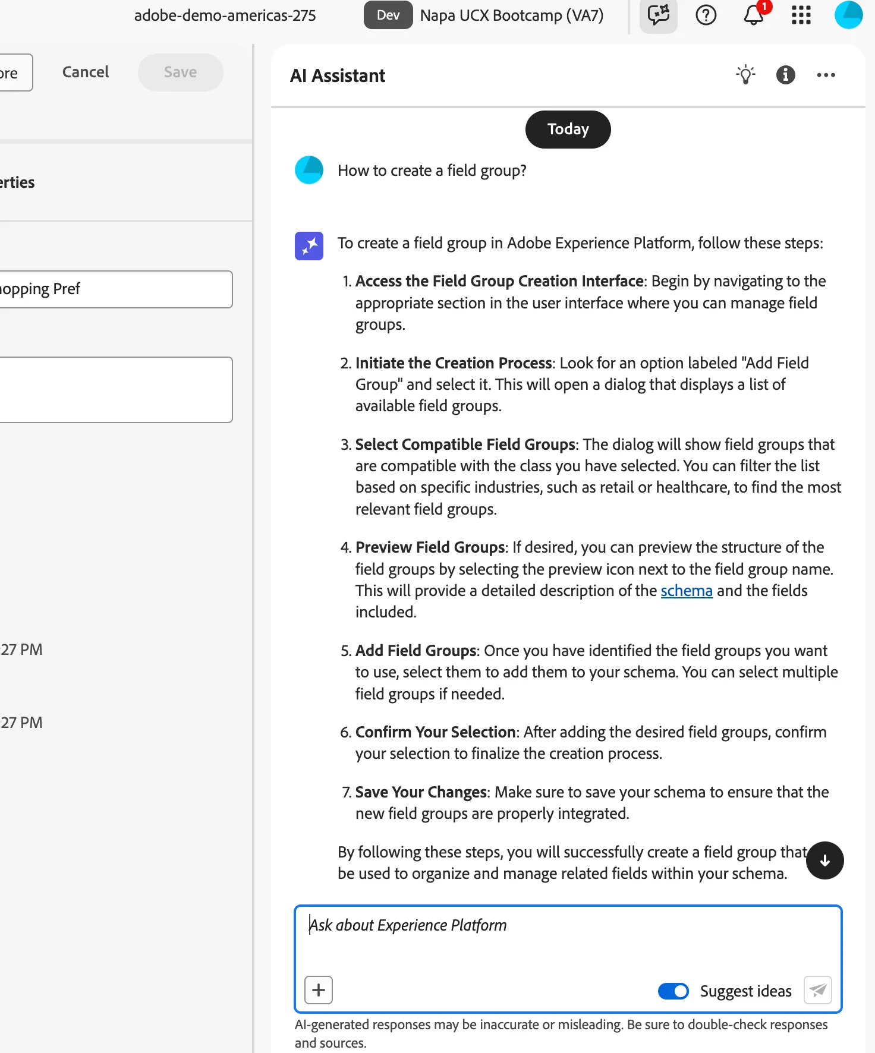Open notifications bell icon

754,15
